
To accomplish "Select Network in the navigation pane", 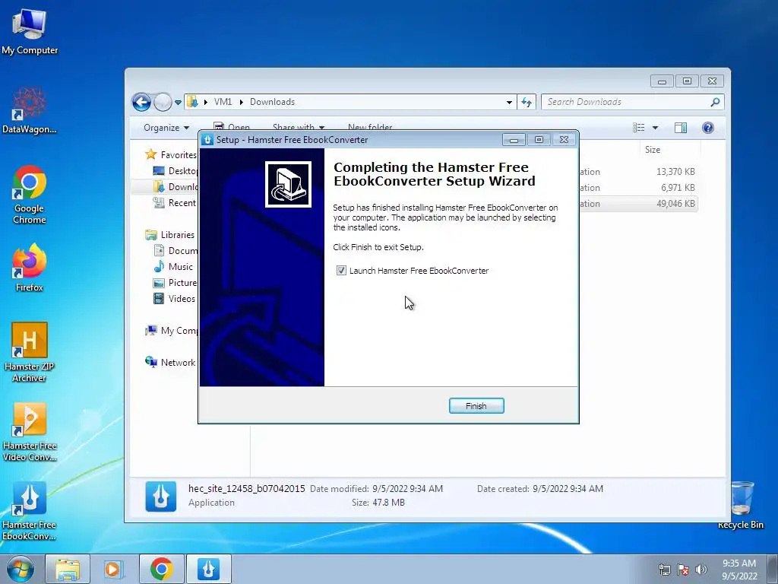I will 170,363.
